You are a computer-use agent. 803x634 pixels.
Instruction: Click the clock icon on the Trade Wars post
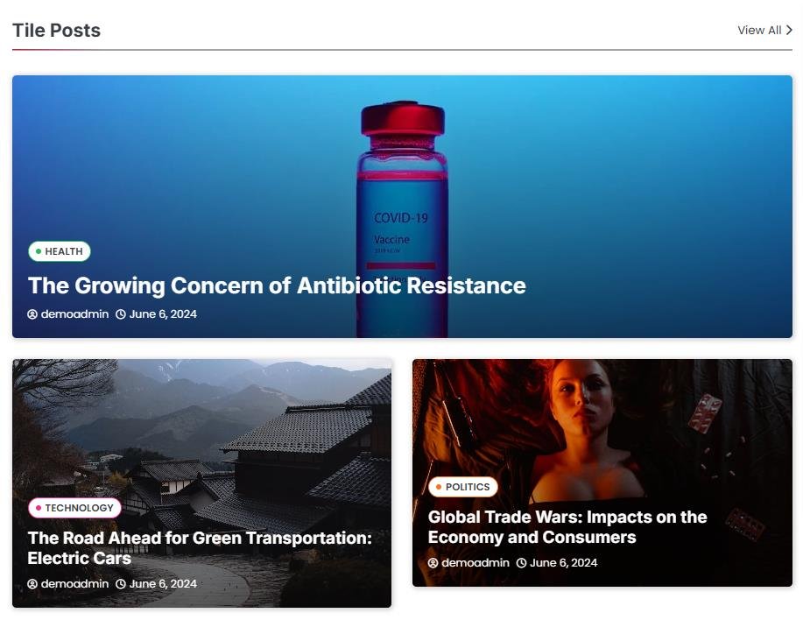click(x=521, y=563)
